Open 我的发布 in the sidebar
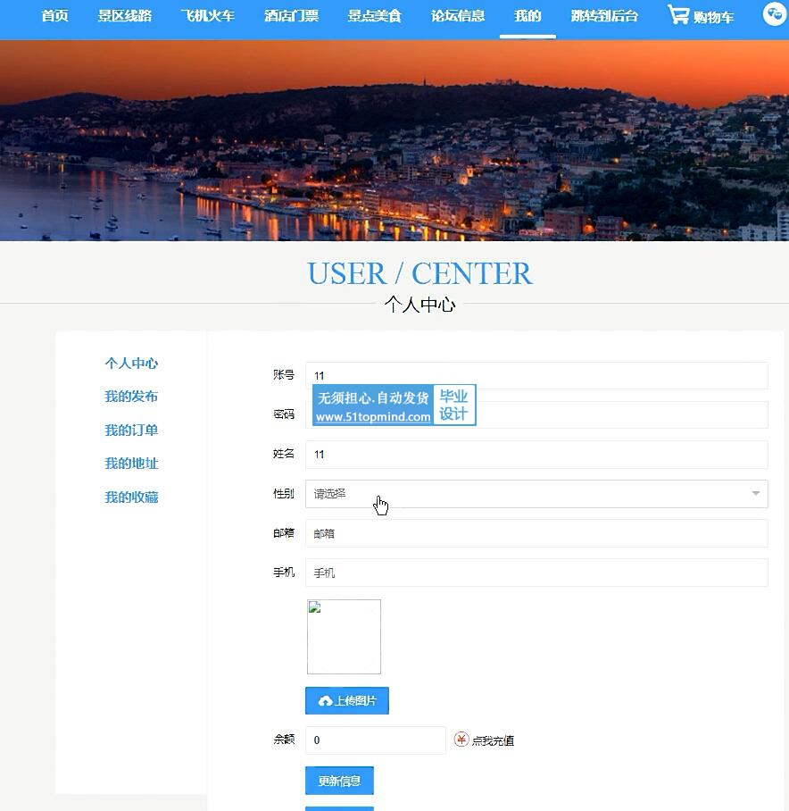The image size is (789, 811). (x=131, y=397)
